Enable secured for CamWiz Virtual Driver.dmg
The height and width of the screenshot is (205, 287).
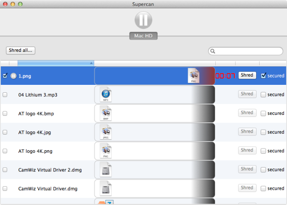point(263,188)
